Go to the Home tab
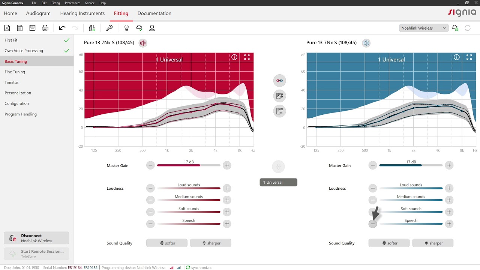This screenshot has width=480, height=270. click(x=10, y=13)
